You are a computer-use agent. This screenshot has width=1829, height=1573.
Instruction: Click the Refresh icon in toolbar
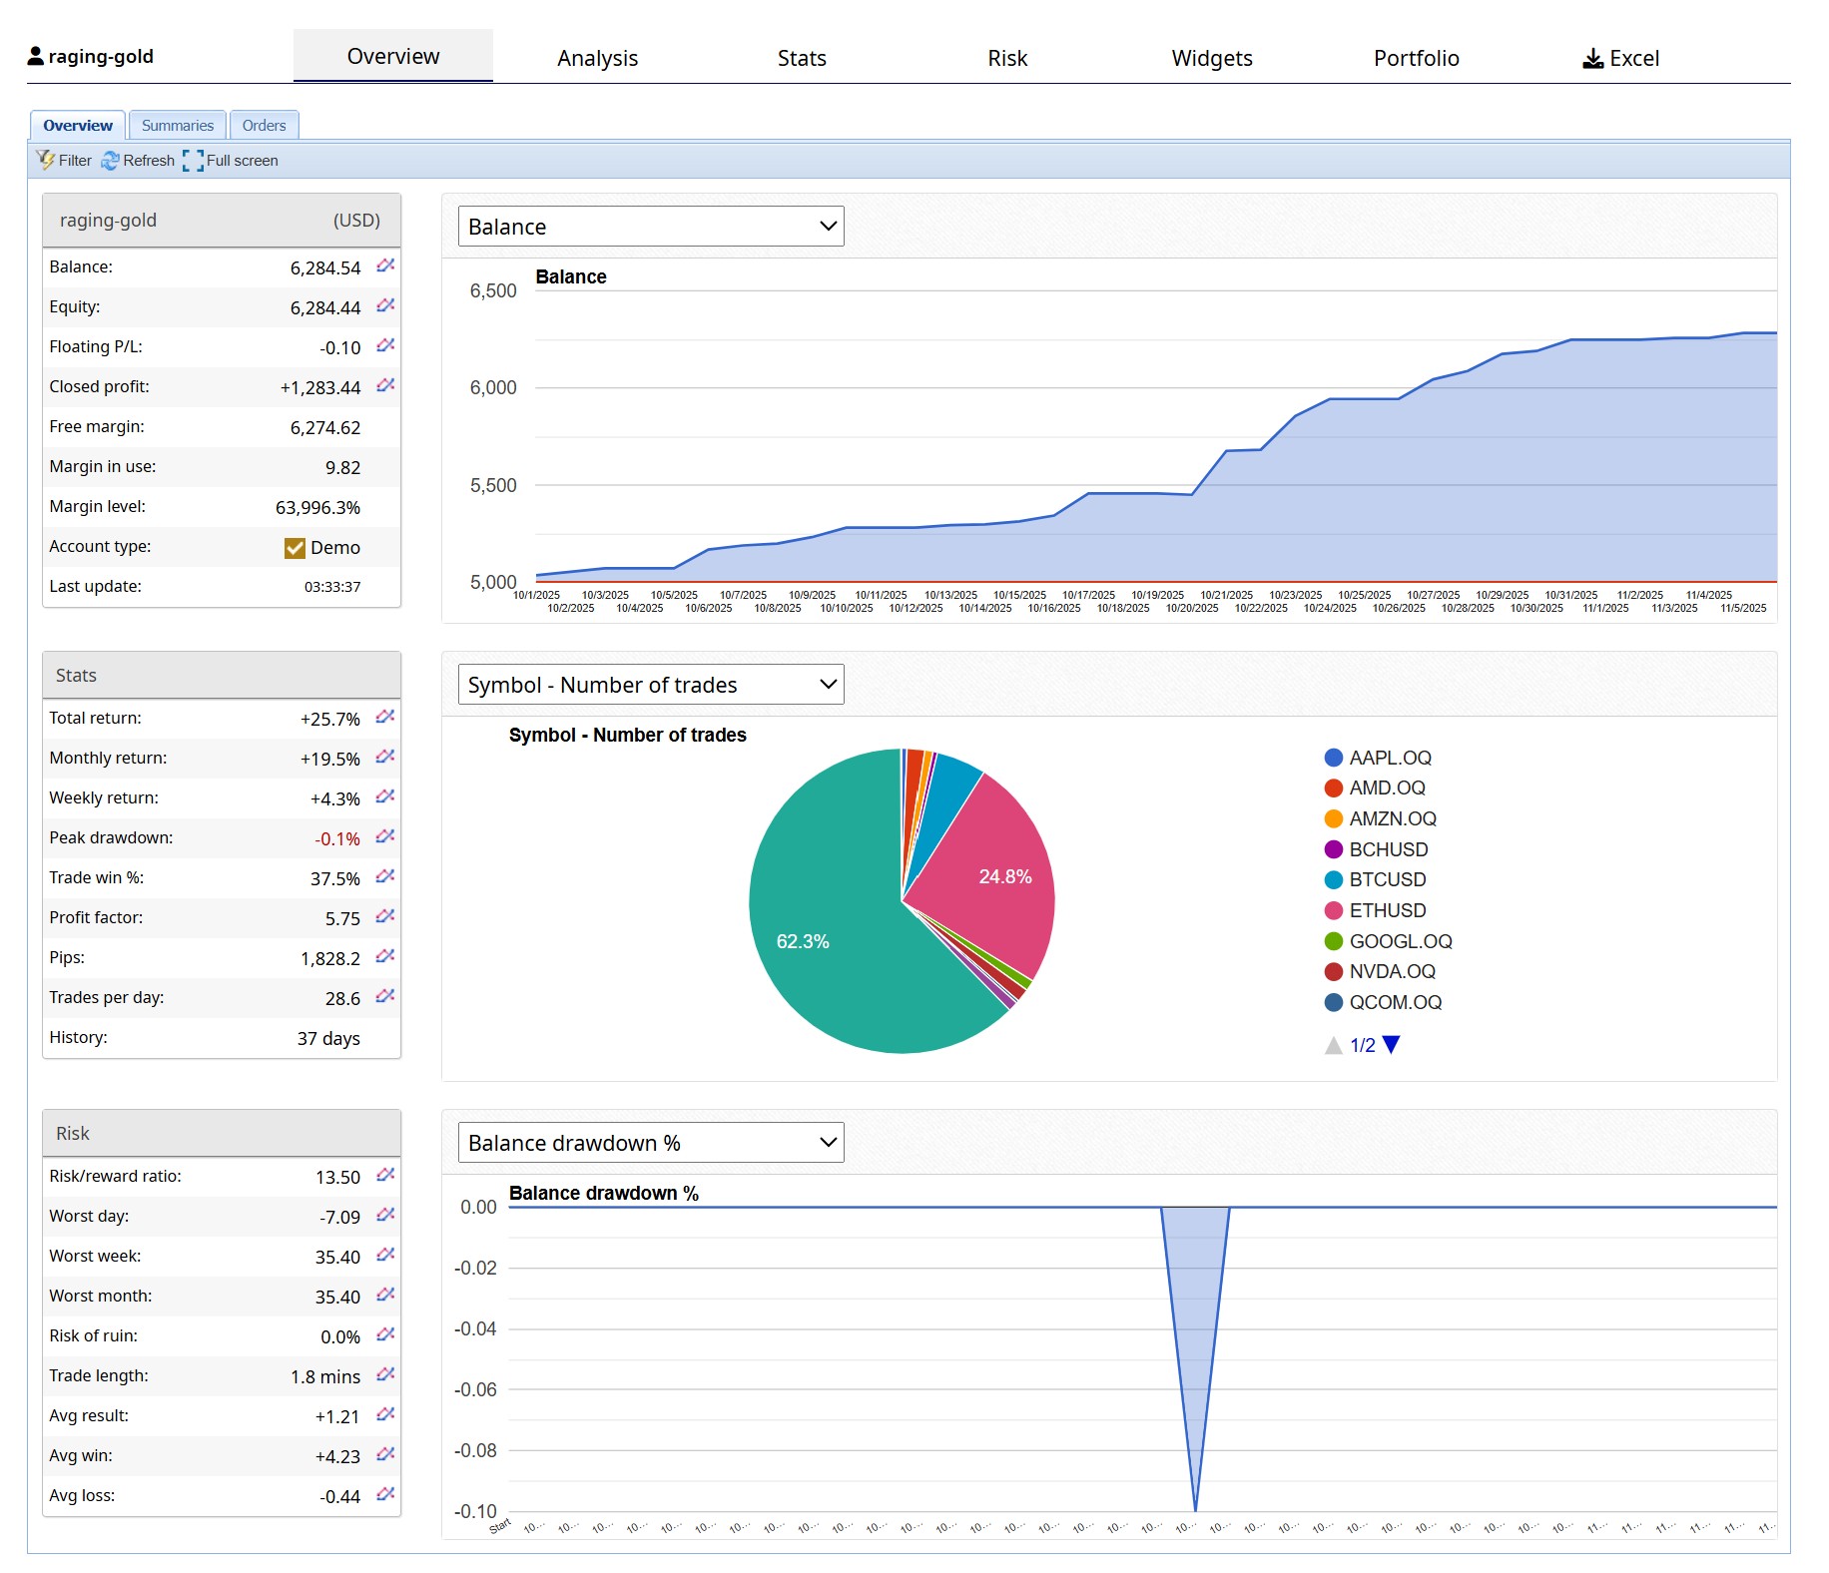pos(110,161)
